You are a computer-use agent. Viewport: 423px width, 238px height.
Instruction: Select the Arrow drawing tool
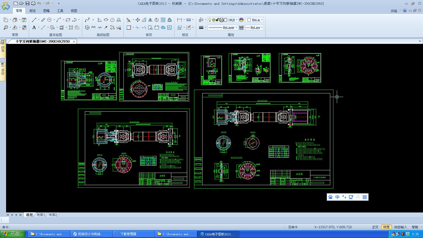(x=106, y=28)
